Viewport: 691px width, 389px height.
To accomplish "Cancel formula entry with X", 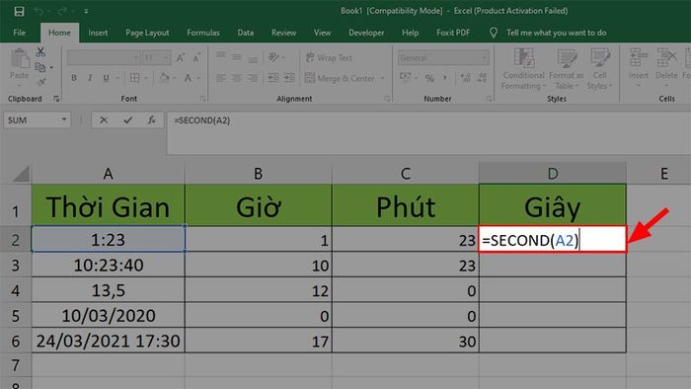I will [x=104, y=119].
